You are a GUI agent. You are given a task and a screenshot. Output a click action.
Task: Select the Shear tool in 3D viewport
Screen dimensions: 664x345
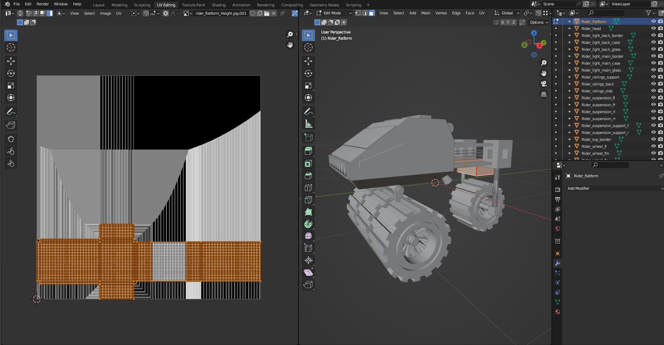pyautogui.click(x=308, y=272)
